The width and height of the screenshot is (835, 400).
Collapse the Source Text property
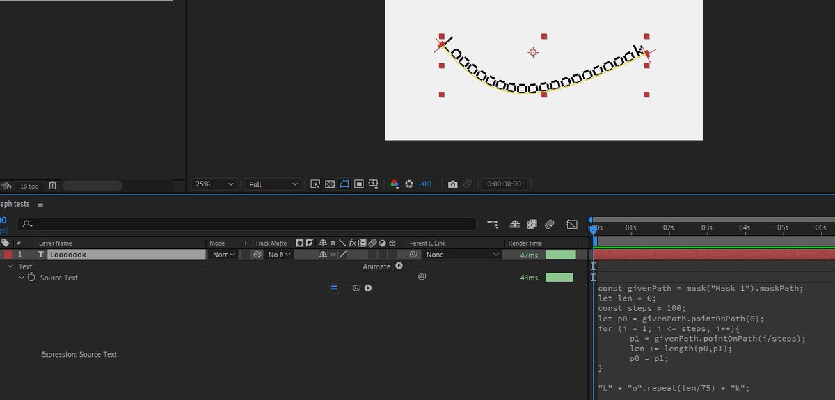22,278
